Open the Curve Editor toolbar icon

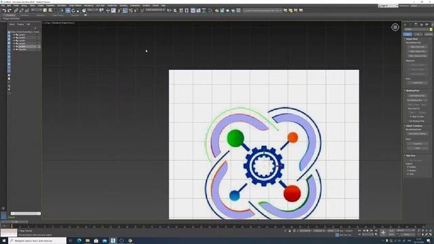coord(199,11)
